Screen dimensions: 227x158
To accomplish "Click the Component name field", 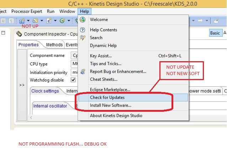I will pos(74,56).
